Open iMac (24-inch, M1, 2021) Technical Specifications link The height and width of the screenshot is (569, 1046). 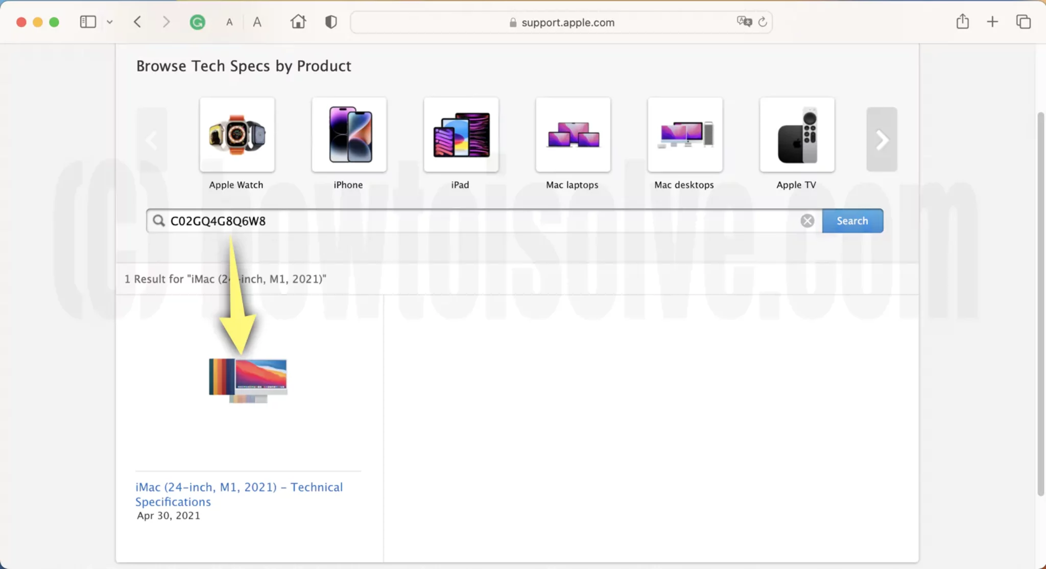pyautogui.click(x=239, y=494)
